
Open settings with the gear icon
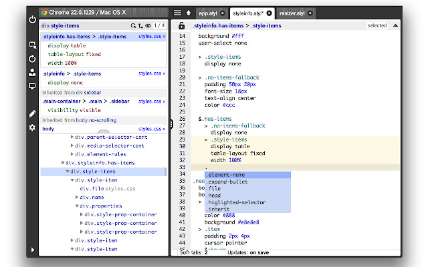(32, 127)
